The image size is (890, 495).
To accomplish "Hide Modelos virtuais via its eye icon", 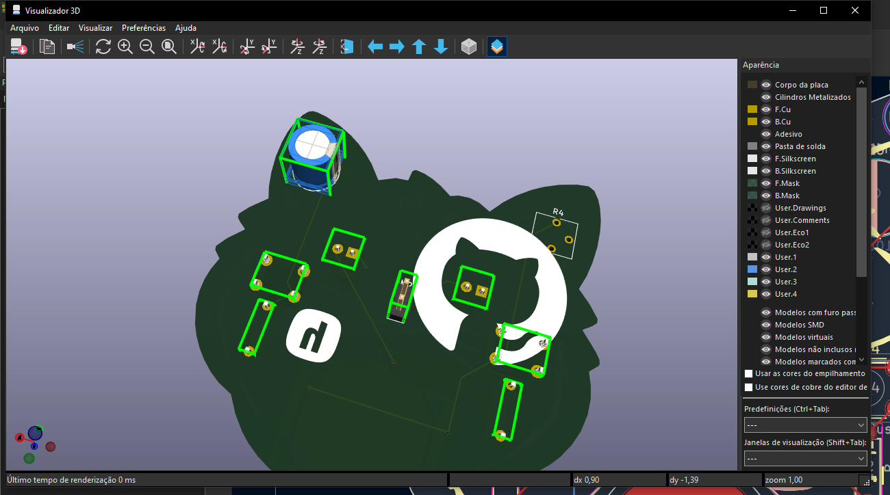I will click(766, 337).
